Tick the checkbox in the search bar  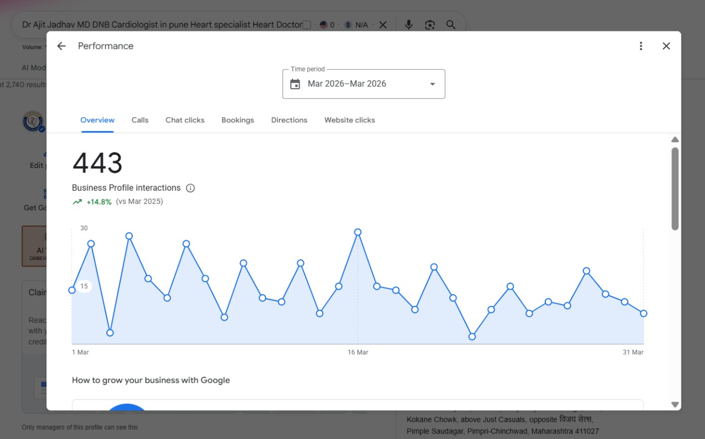[x=307, y=25]
